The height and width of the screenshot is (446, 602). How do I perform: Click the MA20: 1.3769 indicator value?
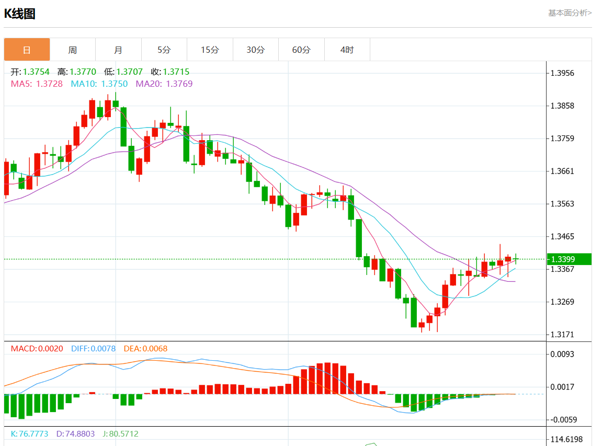[x=164, y=84]
